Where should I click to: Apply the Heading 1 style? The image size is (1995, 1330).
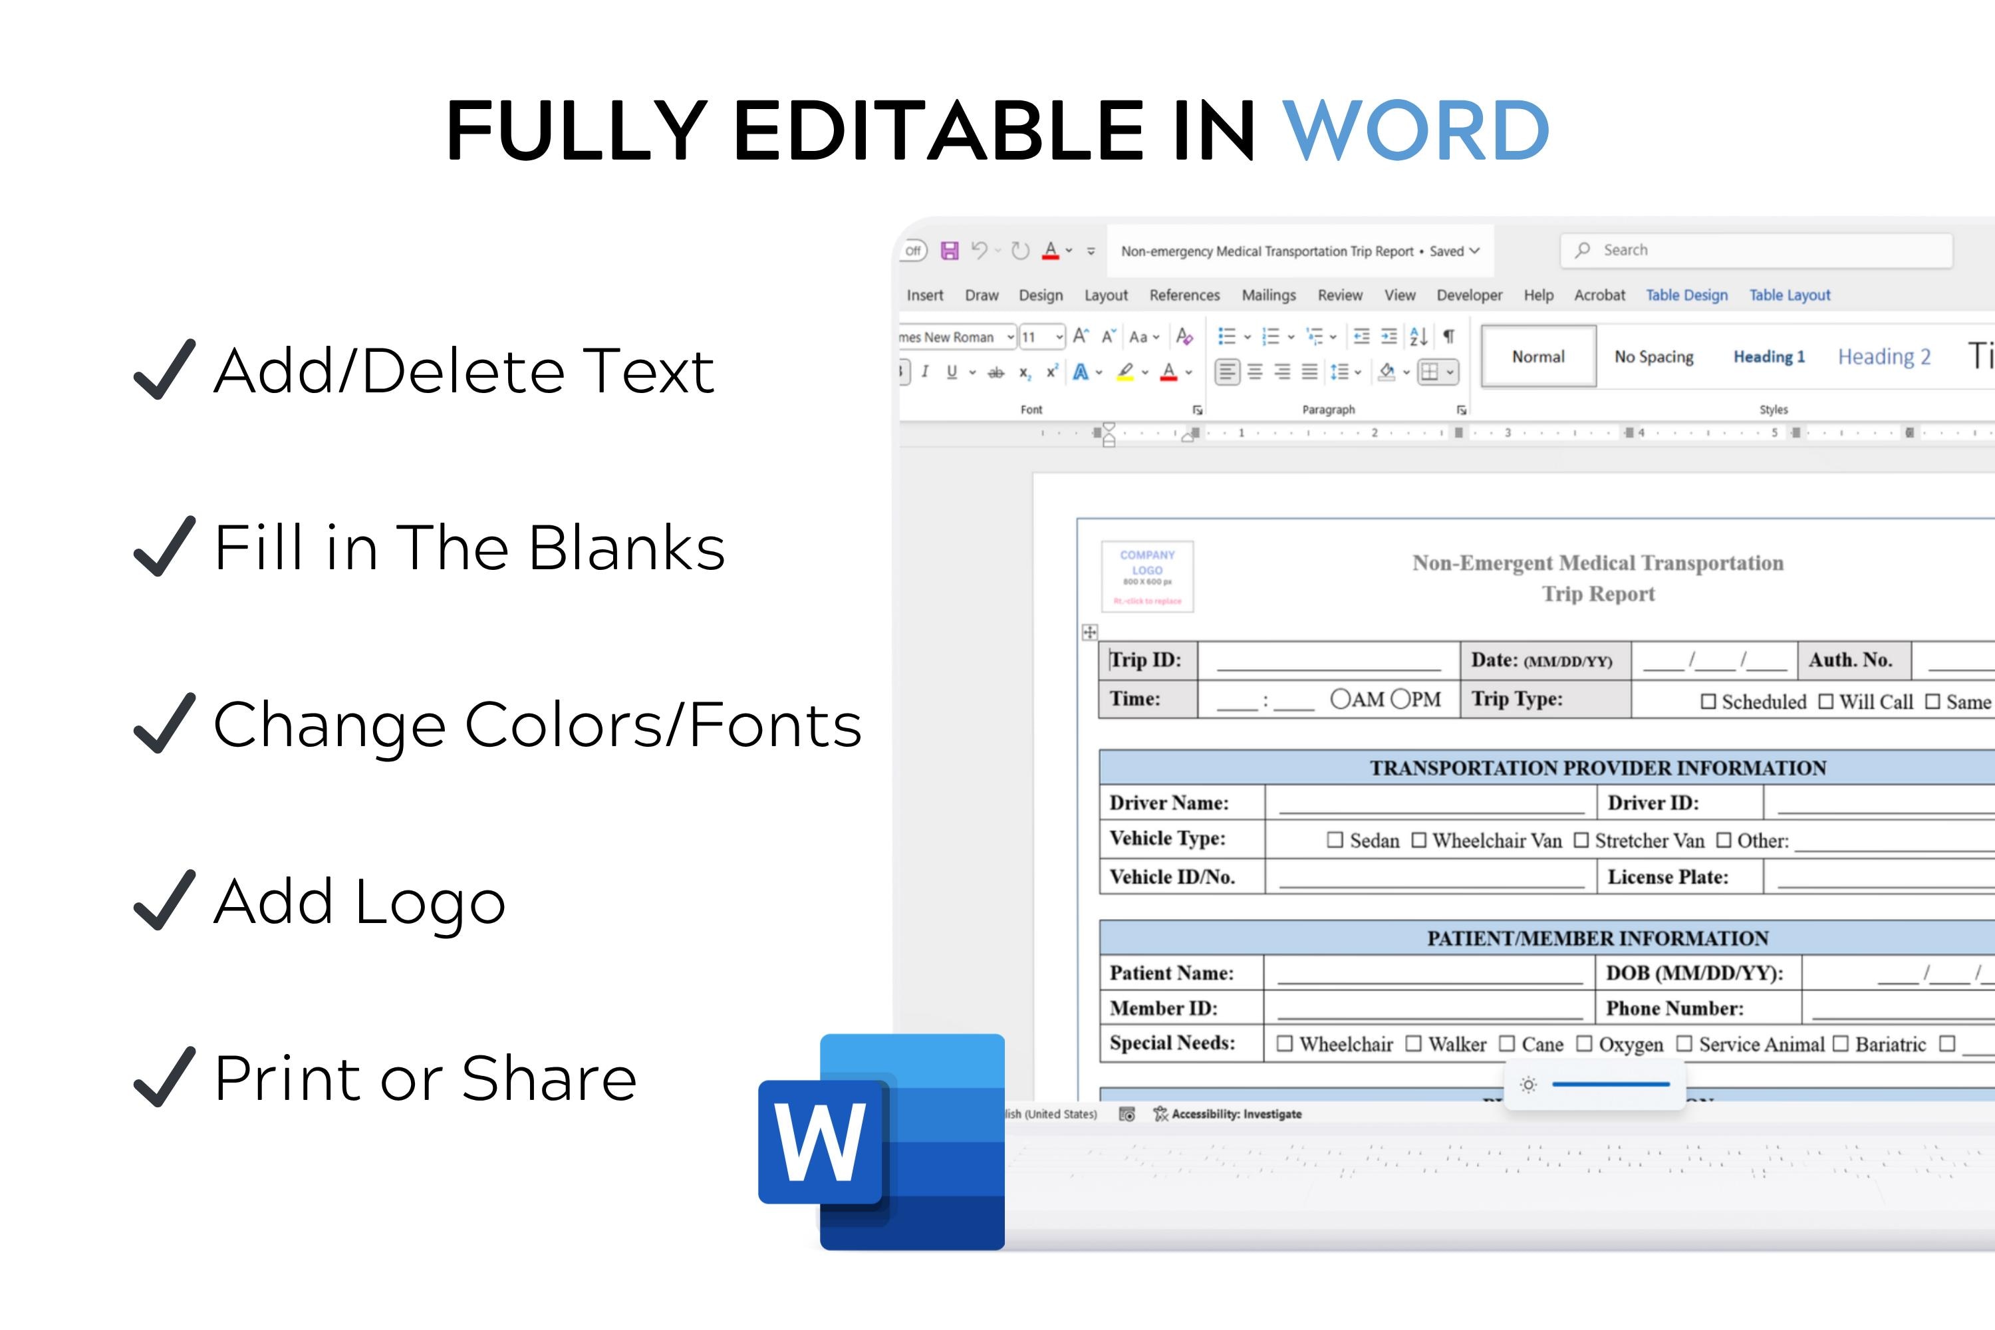click(x=1768, y=356)
